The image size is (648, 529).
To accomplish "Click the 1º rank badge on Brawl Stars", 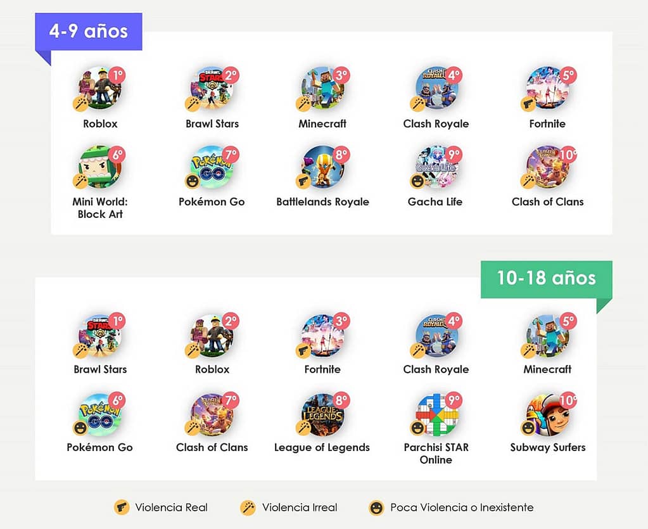I will tap(118, 321).
